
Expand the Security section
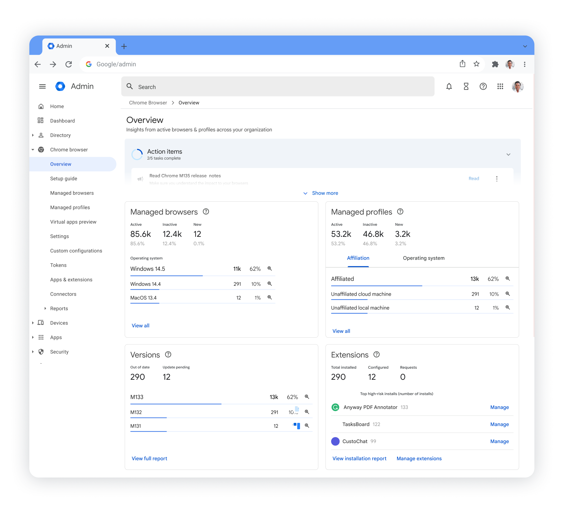[33, 352]
